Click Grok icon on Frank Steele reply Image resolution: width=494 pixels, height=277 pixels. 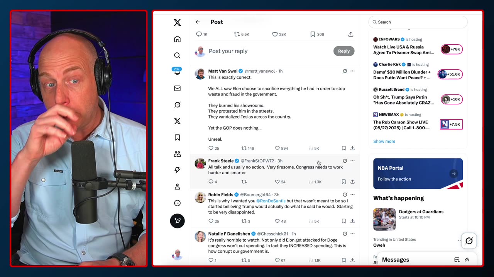(345, 161)
